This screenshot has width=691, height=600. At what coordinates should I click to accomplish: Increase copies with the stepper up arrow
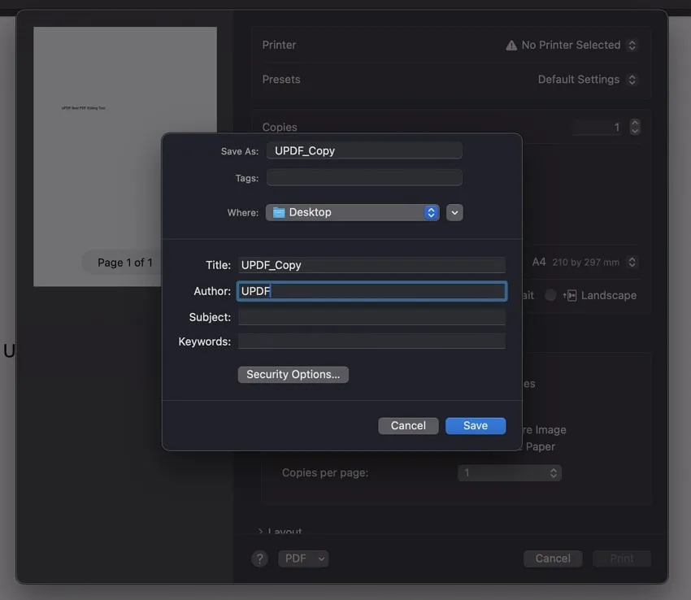634,123
